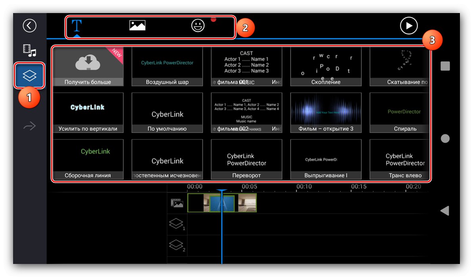Choose the 'По умолчанию' title template
Screen dimensions: 473x277
167,113
